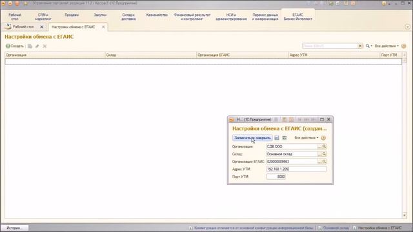This screenshot has height=232, width=413.
Task: Open the magnifier search dropdown in list toolbar
Action: click(x=368, y=46)
